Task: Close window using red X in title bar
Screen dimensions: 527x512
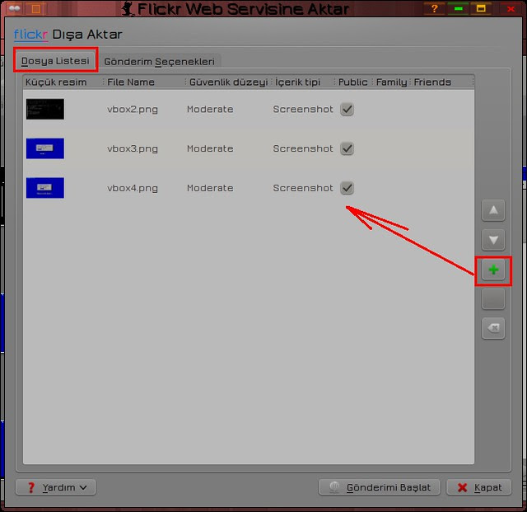Action: pyautogui.click(x=511, y=8)
